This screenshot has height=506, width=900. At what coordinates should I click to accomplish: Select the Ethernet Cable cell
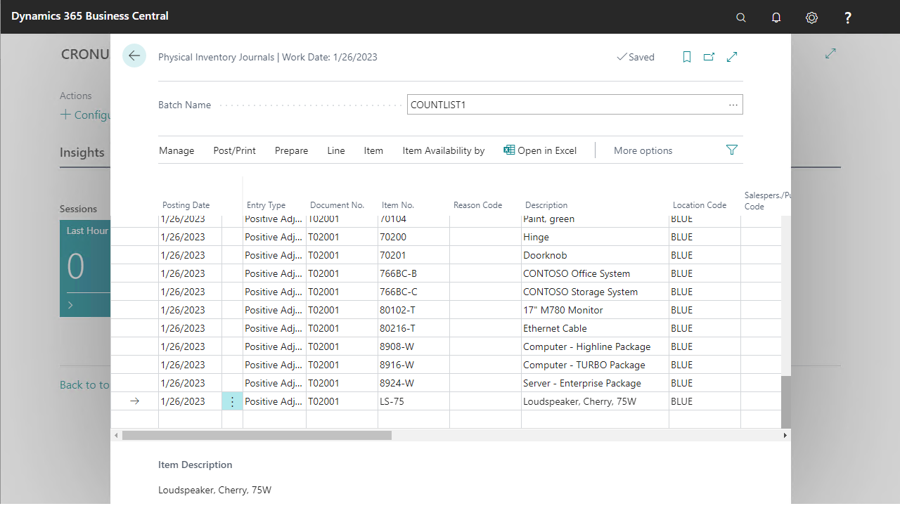[x=595, y=328]
